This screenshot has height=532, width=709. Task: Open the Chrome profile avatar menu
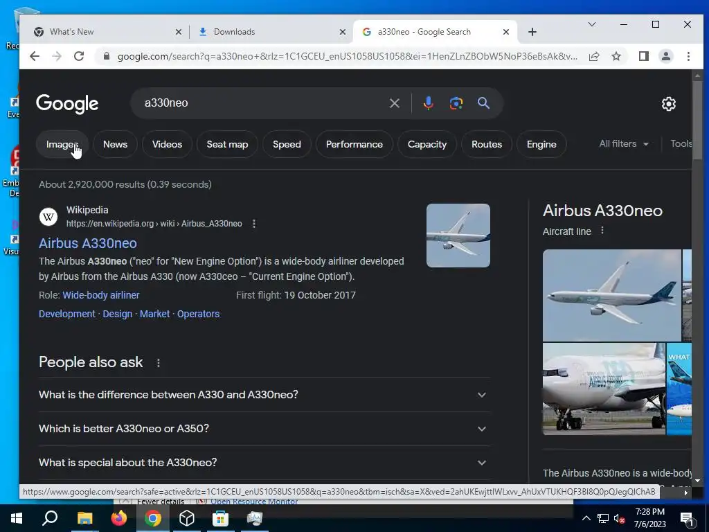666,56
